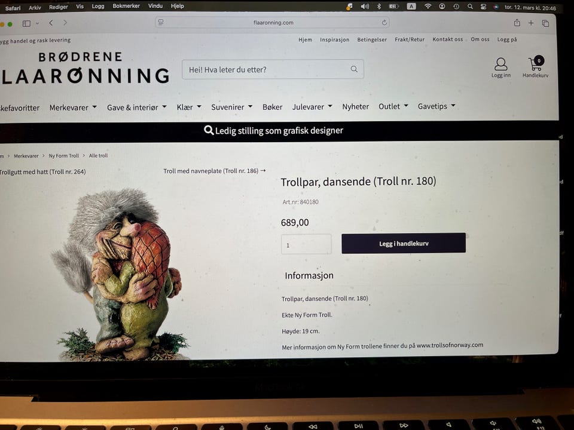Open Safari's share icon
This screenshot has width=574, height=430.
517,23
